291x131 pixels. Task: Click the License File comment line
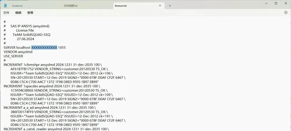pyautogui.click(x=25, y=30)
